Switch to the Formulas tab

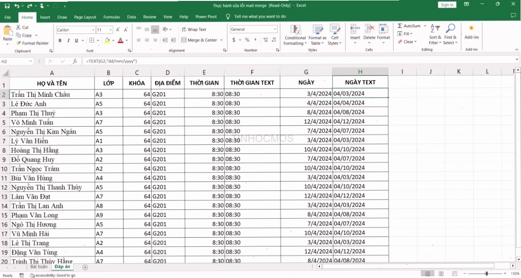112,17
